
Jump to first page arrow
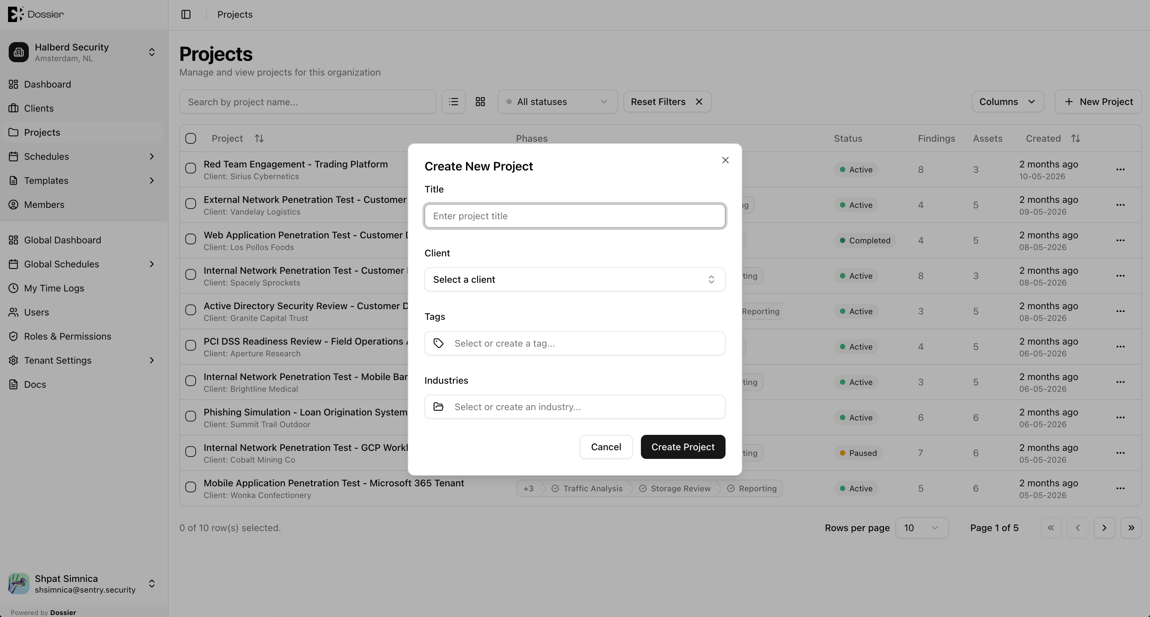1051,528
